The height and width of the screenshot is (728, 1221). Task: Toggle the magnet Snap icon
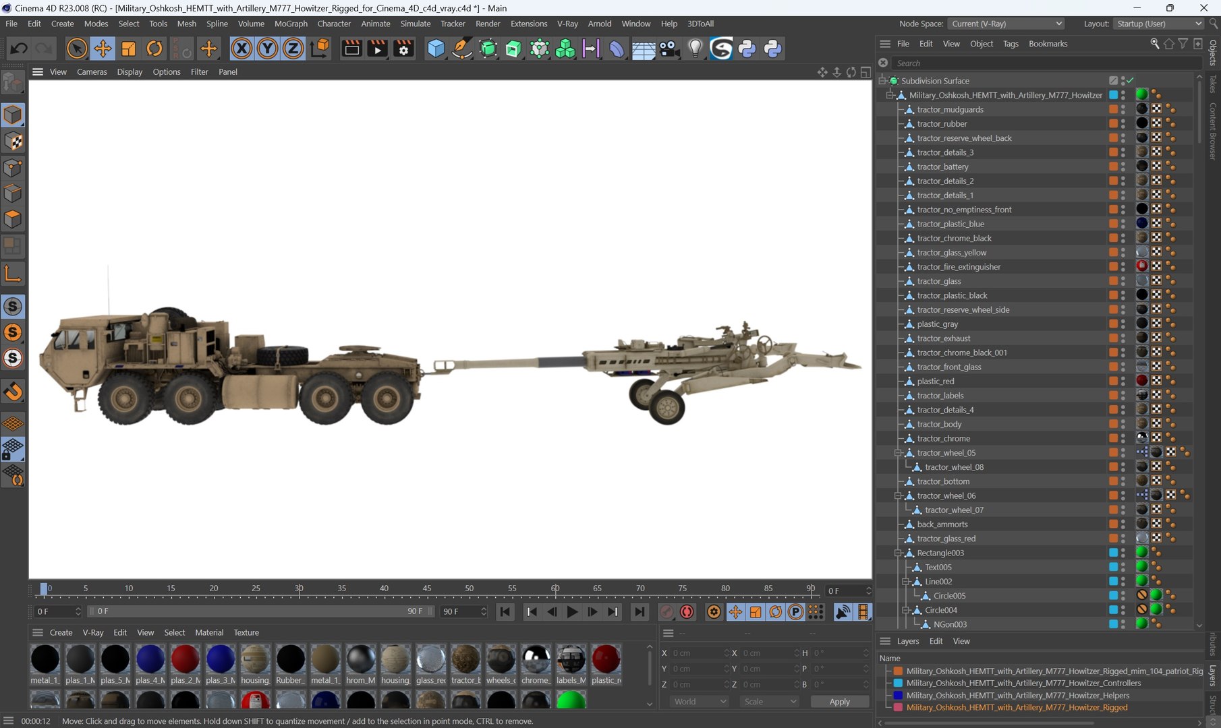point(13,392)
